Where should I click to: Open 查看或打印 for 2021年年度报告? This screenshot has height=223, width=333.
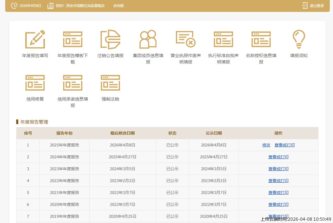(x=279, y=193)
